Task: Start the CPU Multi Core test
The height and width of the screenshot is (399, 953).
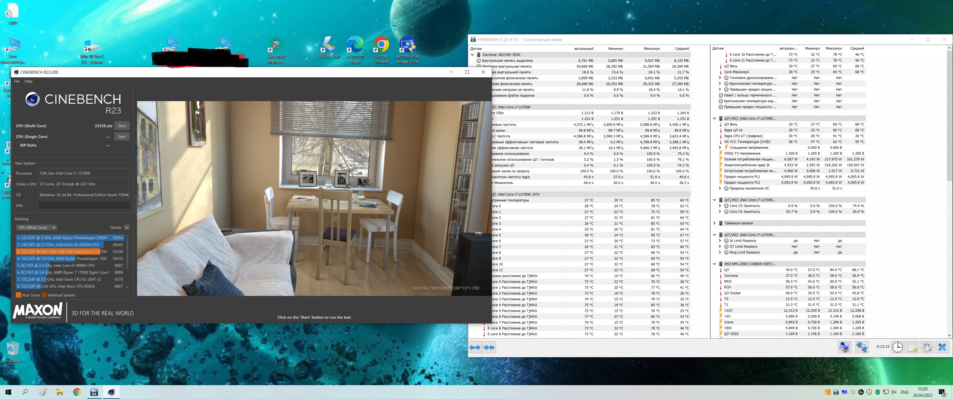Action: pyautogui.click(x=122, y=126)
